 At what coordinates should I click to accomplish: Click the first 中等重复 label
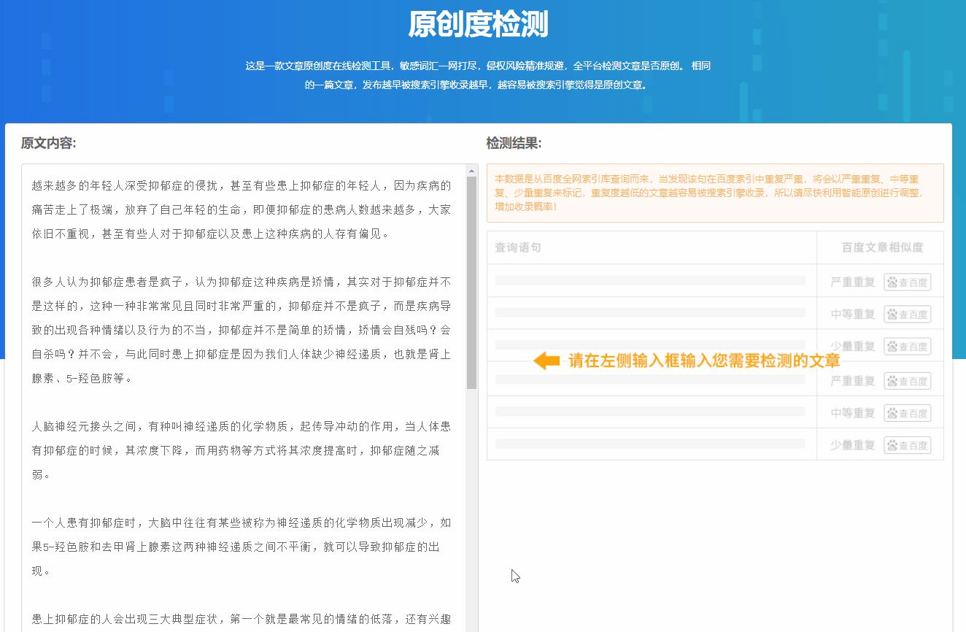853,314
